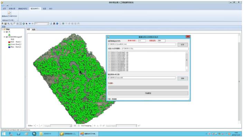
Task: Click the binoculars find icon
Action: tap(54, 23)
